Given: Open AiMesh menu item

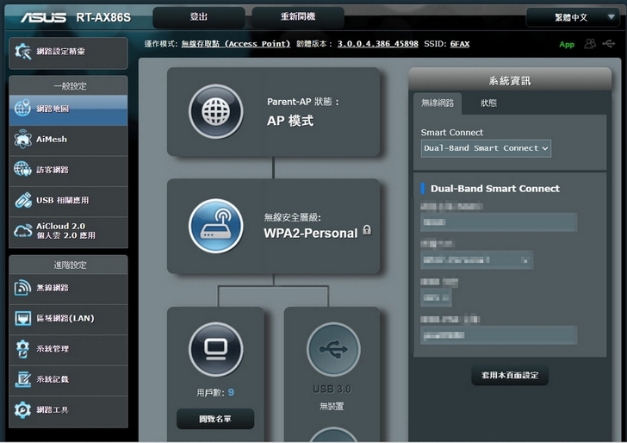Looking at the screenshot, I should [x=68, y=140].
